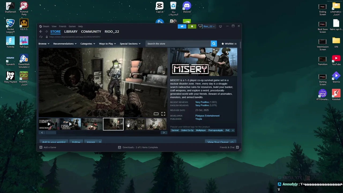This screenshot has width=343, height=193.
Task: Expand the Browse store dropdown
Action: (x=44, y=44)
